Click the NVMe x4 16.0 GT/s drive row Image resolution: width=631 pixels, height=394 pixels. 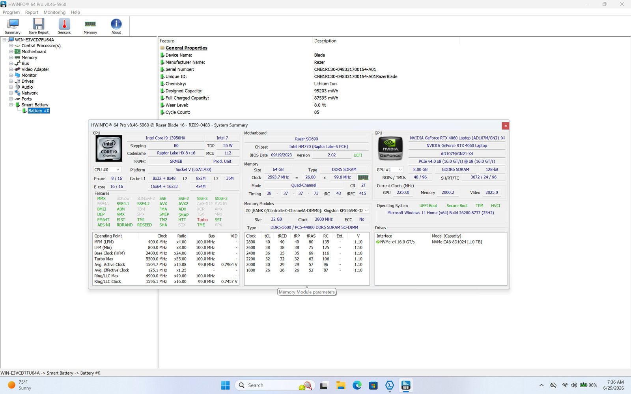click(x=441, y=242)
